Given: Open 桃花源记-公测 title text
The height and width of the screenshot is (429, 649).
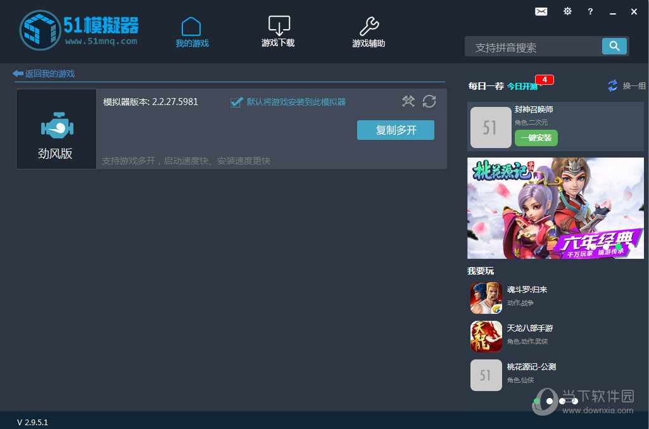Looking at the screenshot, I should pyautogui.click(x=531, y=366).
